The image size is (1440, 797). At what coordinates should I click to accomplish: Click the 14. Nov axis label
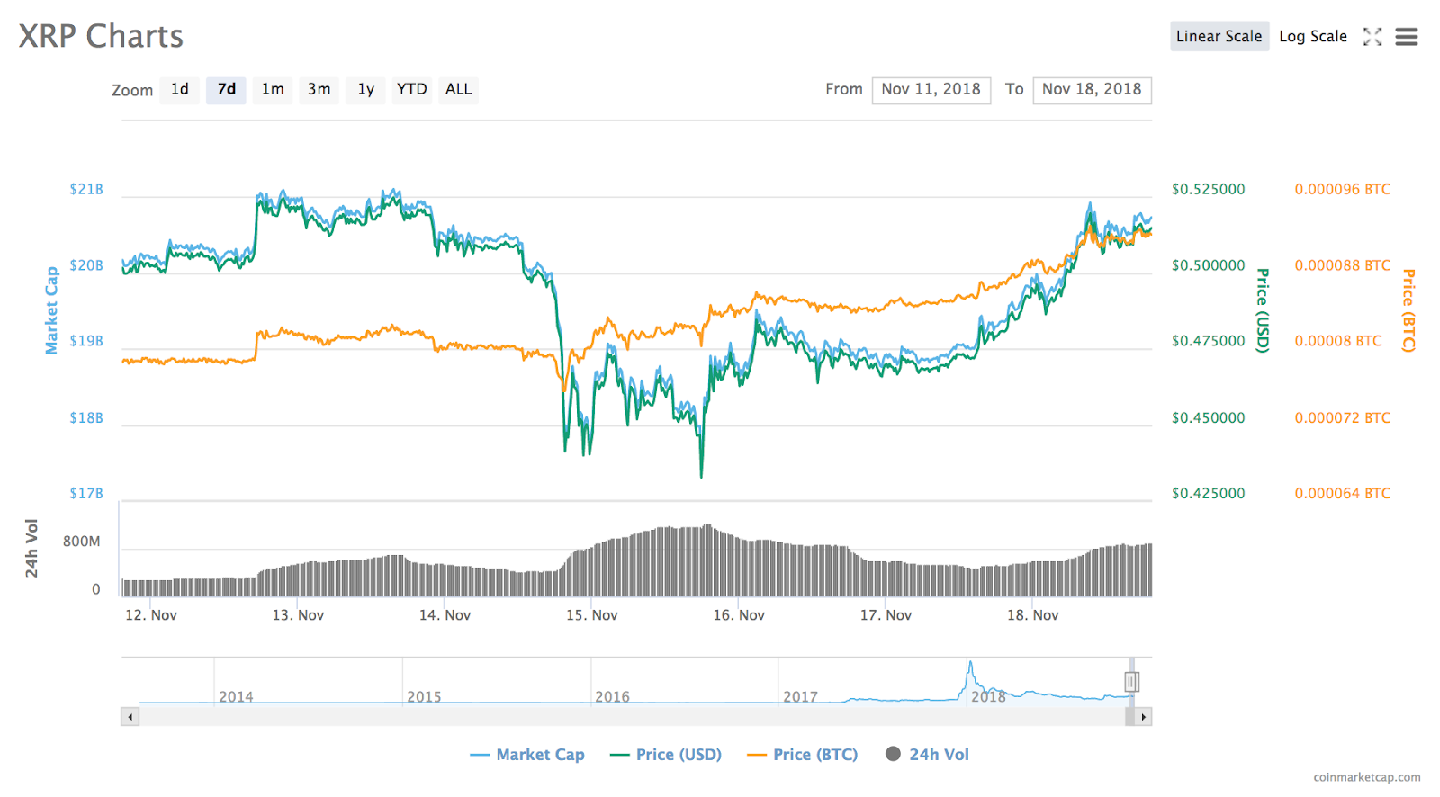(445, 615)
